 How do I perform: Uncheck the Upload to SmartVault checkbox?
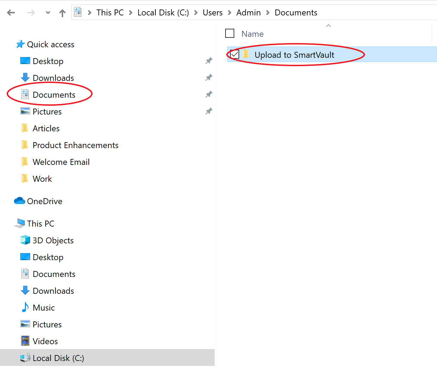[235, 55]
